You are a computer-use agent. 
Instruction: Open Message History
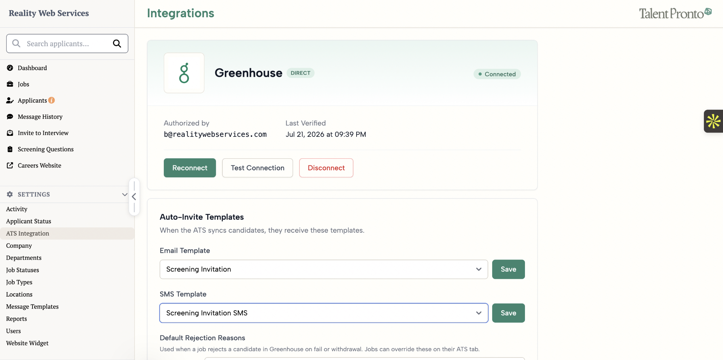(40, 117)
